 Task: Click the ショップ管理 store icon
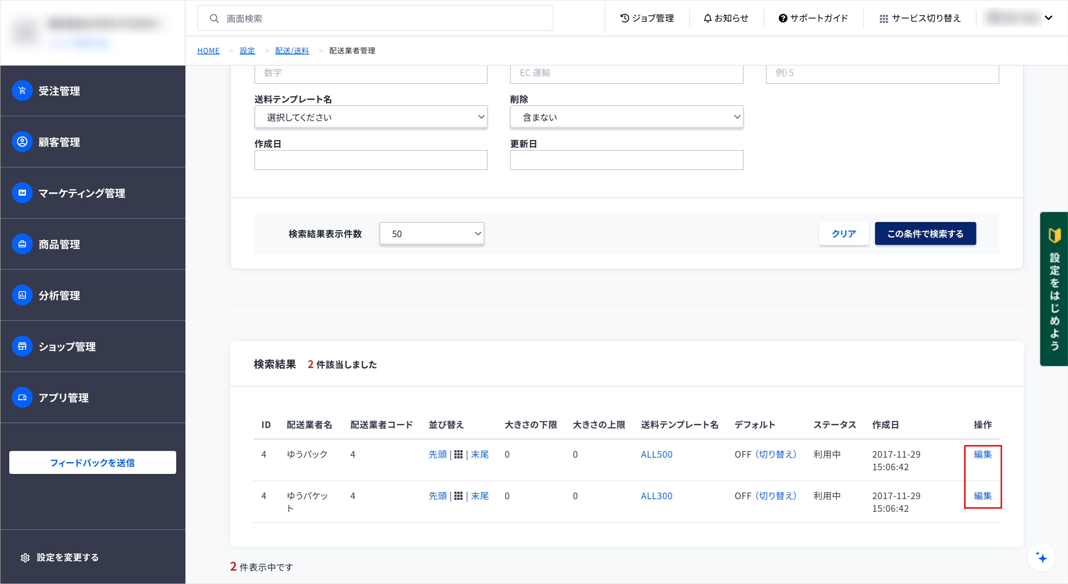22,346
